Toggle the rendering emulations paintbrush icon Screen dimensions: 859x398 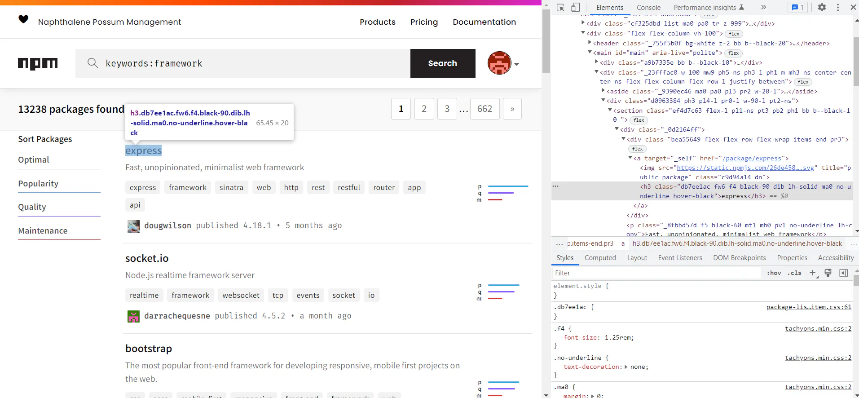point(828,273)
